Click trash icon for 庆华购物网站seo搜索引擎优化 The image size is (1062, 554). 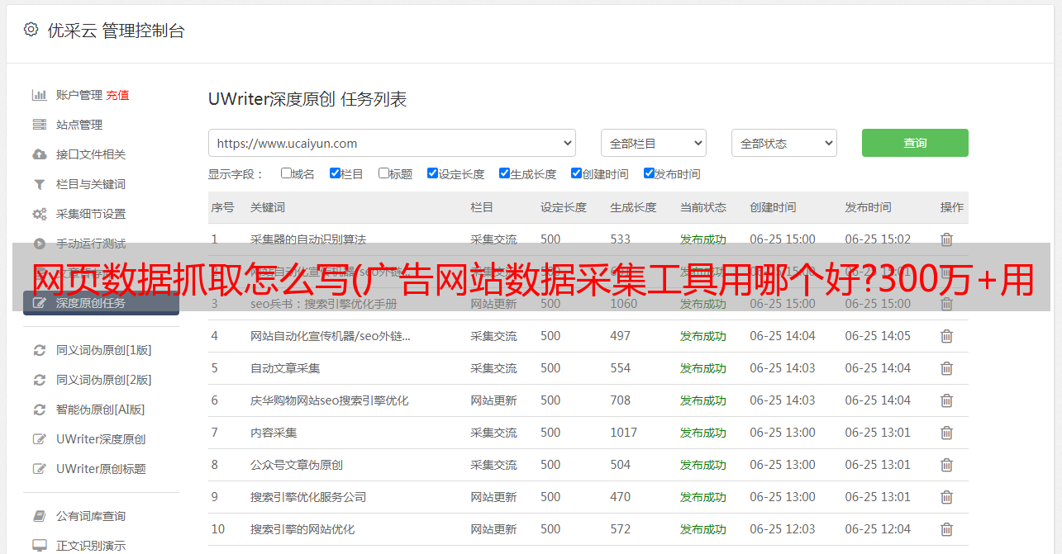click(x=947, y=400)
